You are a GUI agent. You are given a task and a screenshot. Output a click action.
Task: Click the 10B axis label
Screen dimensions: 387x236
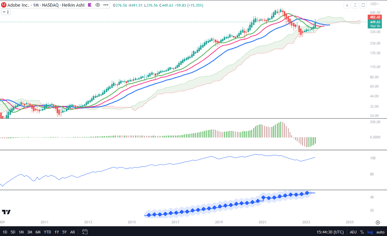pyautogui.click(x=373, y=158)
